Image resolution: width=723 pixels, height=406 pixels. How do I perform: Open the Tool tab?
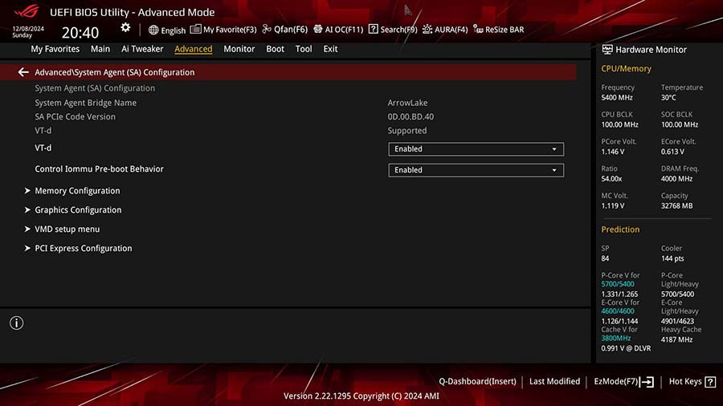304,49
